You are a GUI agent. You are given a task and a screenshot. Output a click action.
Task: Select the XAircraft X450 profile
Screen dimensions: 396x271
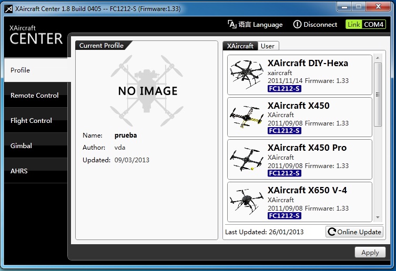pyautogui.click(x=300, y=117)
